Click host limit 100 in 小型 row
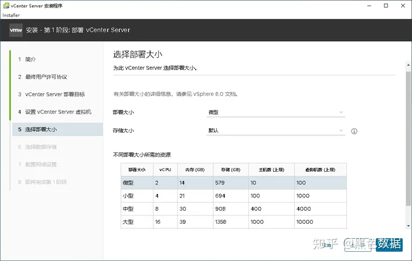The image size is (412, 261). (255, 196)
